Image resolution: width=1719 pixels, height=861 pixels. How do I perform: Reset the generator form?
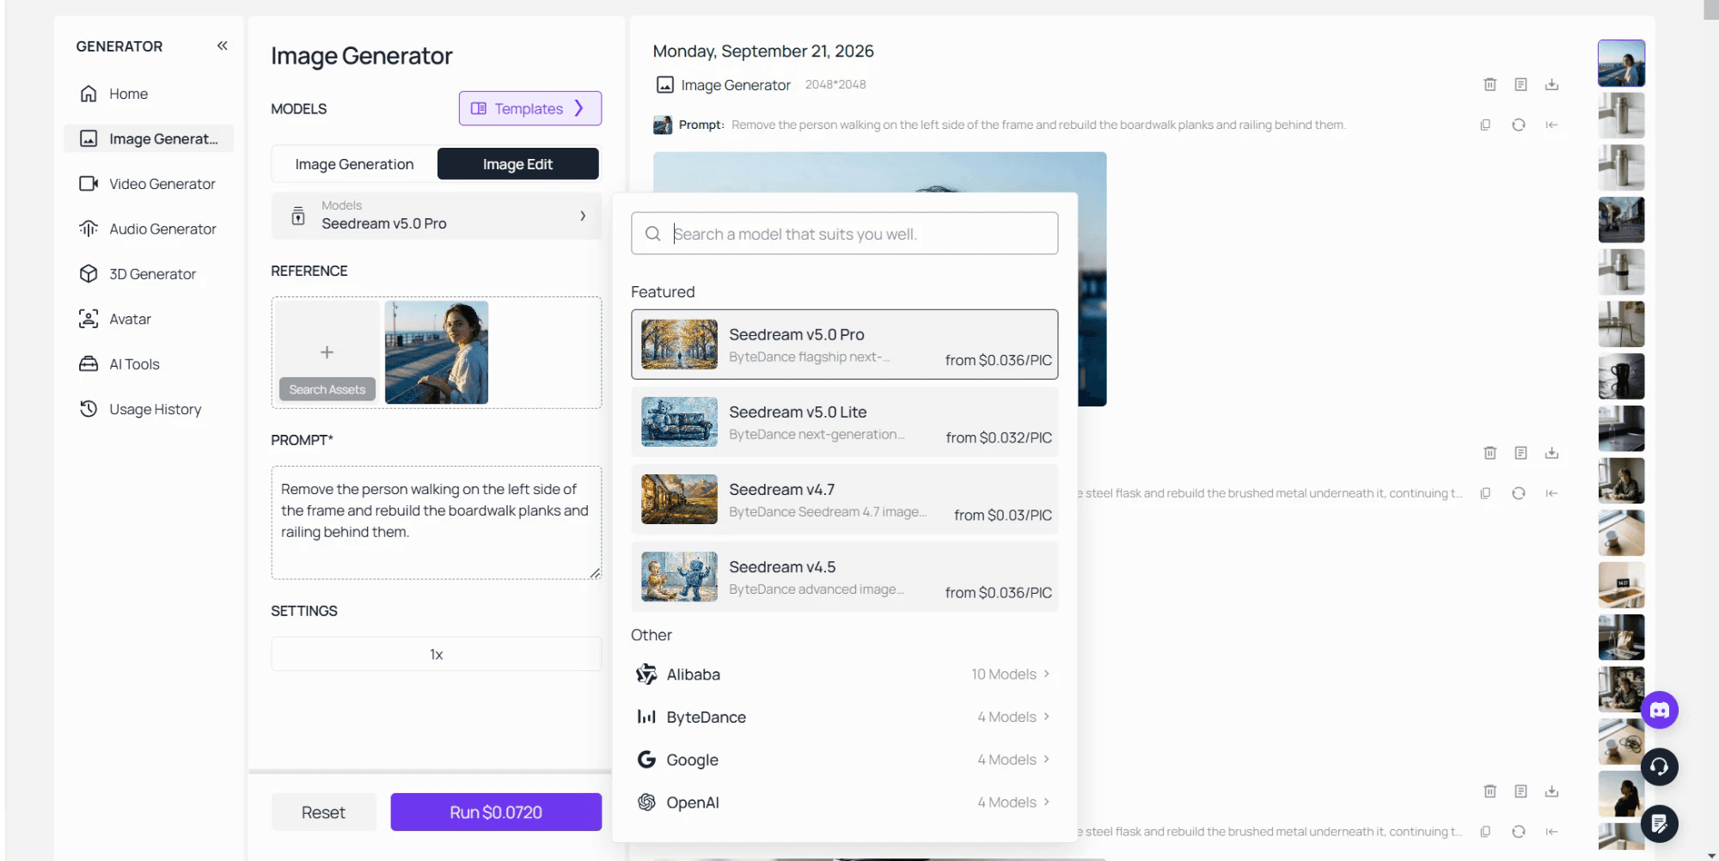click(x=323, y=812)
